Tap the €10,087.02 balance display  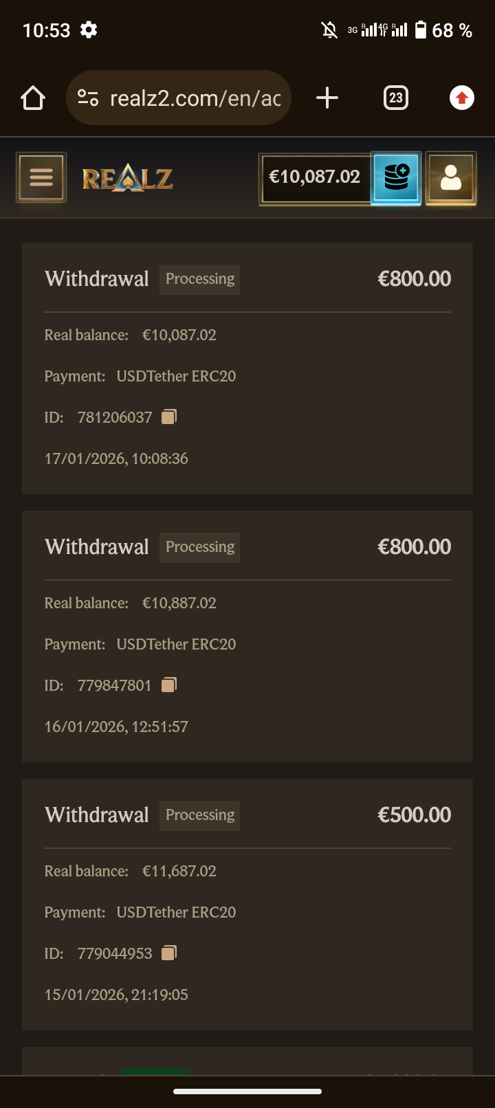[315, 177]
